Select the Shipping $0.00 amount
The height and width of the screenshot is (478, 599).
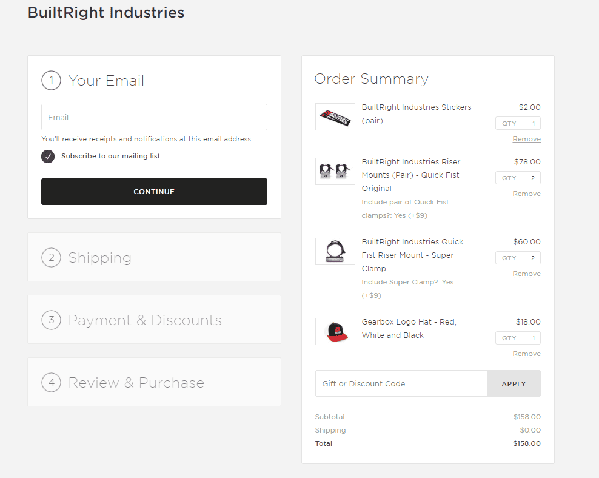[x=530, y=430]
